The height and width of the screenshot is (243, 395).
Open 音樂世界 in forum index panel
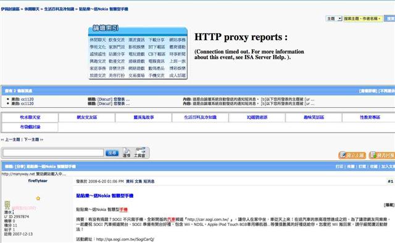click(117, 68)
